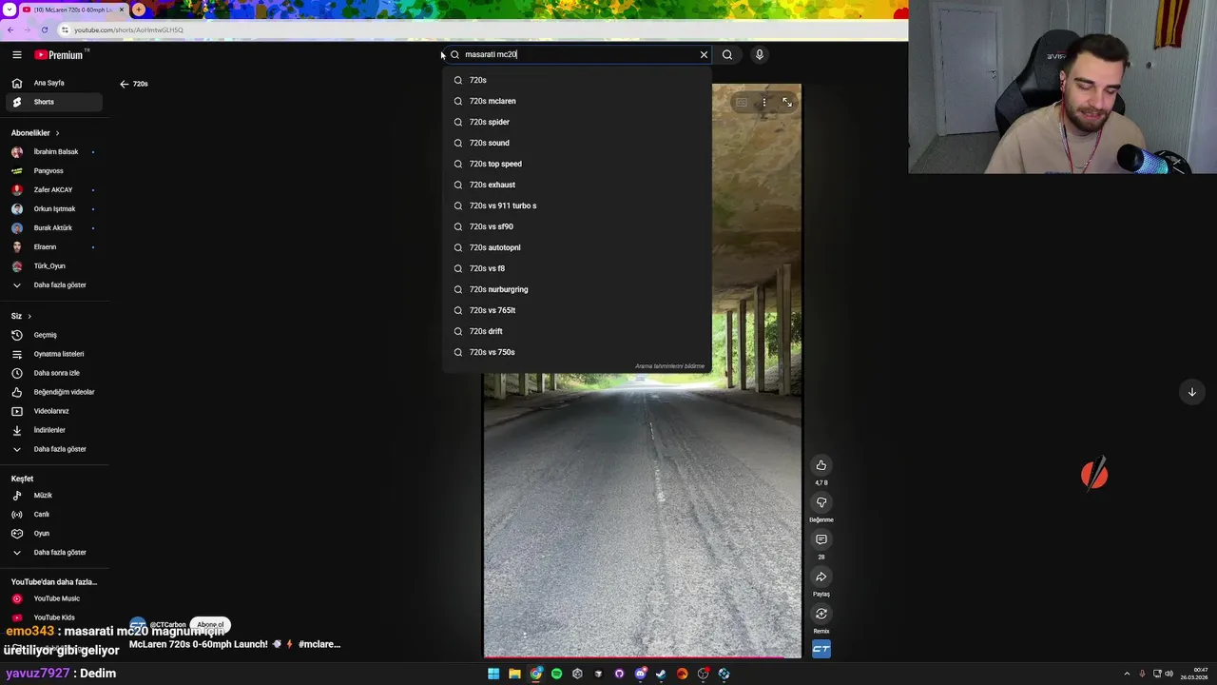Open Shorts in the sidebar
The height and width of the screenshot is (685, 1217).
pos(54,102)
